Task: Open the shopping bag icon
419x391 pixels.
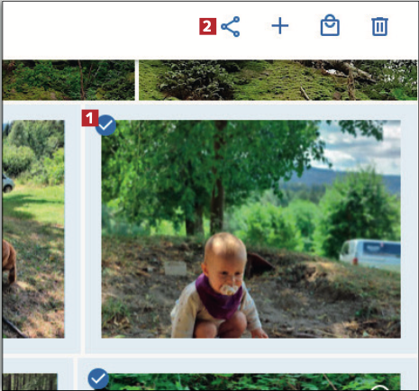Action: [330, 25]
